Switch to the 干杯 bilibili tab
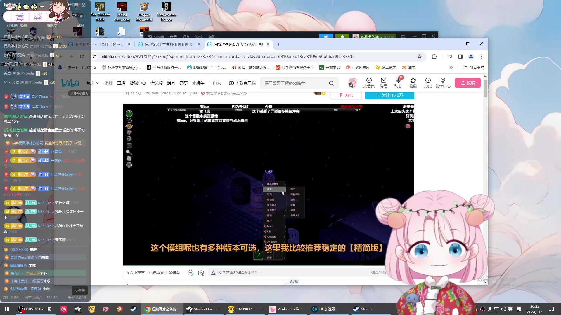The width and height of the screenshot is (561, 315). pyautogui.click(x=99, y=44)
